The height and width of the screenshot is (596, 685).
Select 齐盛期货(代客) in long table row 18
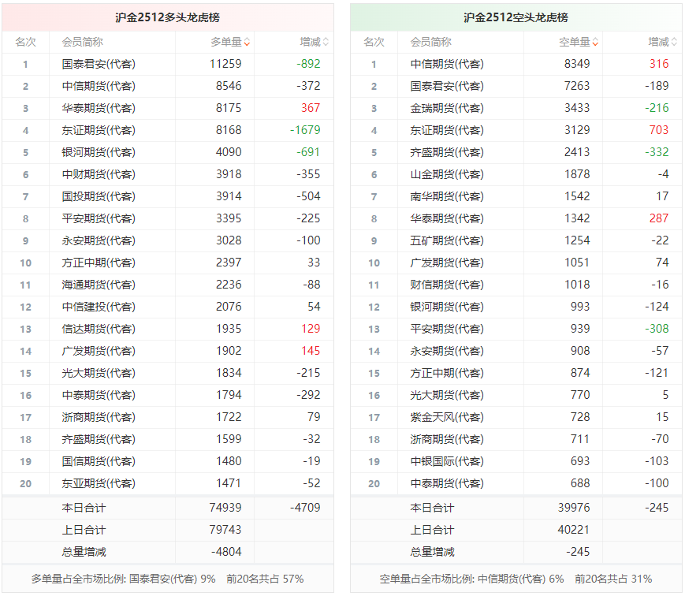[99, 439]
